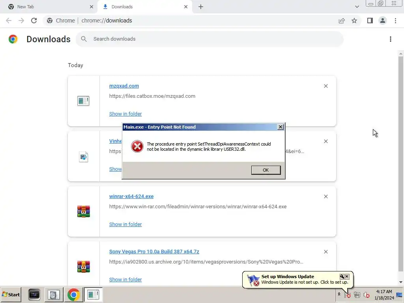Click the search magnifier icon
The height and width of the screenshot is (303, 404).
point(84,39)
